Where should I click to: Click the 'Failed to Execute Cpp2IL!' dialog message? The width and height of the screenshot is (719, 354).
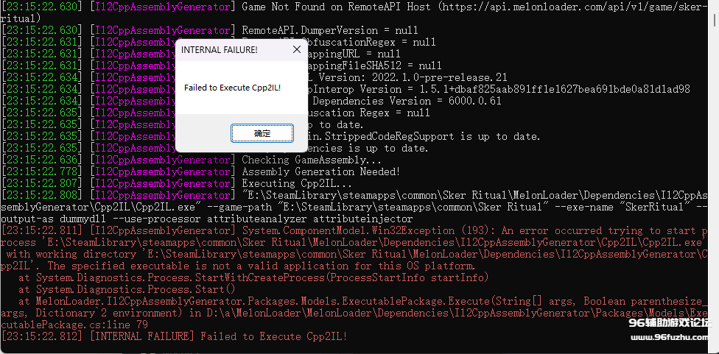click(x=232, y=88)
